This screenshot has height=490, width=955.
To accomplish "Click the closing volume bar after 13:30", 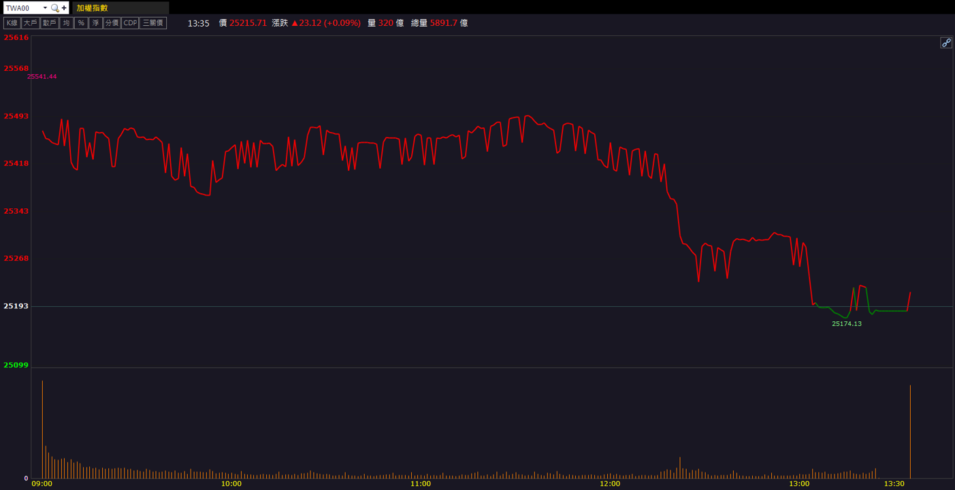I will coord(910,431).
